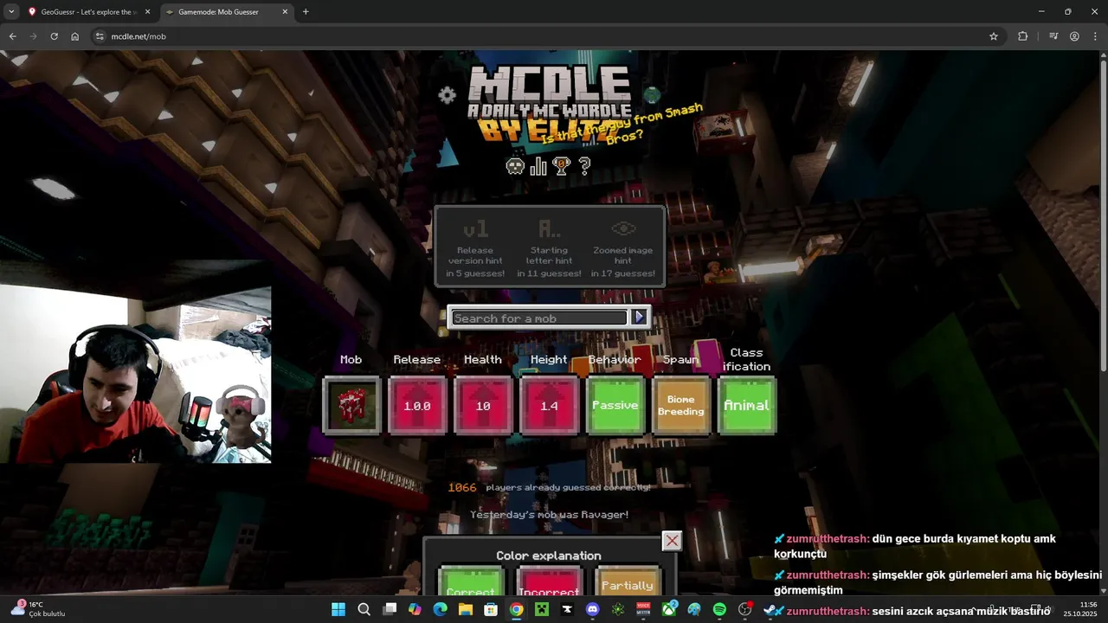
Task: Open the Chrome profile avatar
Action: 1074,36
